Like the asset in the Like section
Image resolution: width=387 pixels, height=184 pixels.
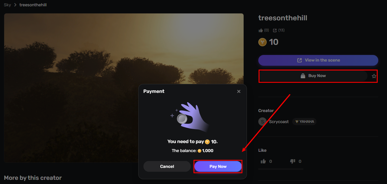click(263, 161)
